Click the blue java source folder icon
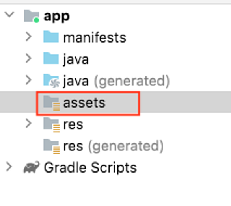The image size is (231, 206). tap(51, 58)
